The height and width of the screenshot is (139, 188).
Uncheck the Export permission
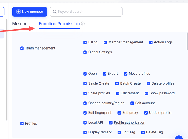click(x=104, y=74)
